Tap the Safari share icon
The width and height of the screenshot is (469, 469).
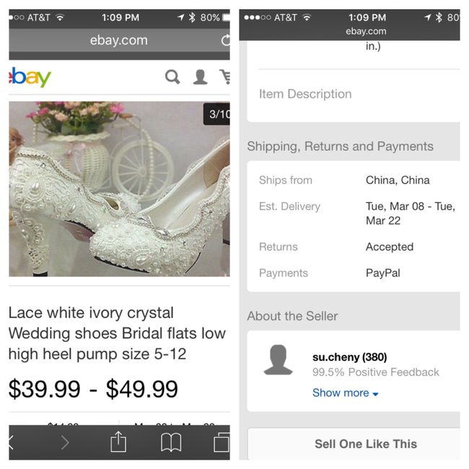[118, 442]
